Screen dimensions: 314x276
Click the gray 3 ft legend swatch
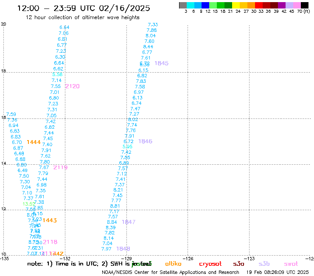(183, 5)
